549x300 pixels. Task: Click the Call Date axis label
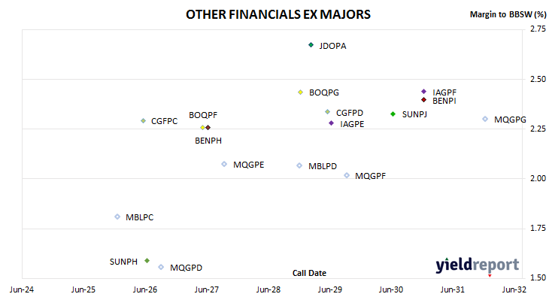309,273
